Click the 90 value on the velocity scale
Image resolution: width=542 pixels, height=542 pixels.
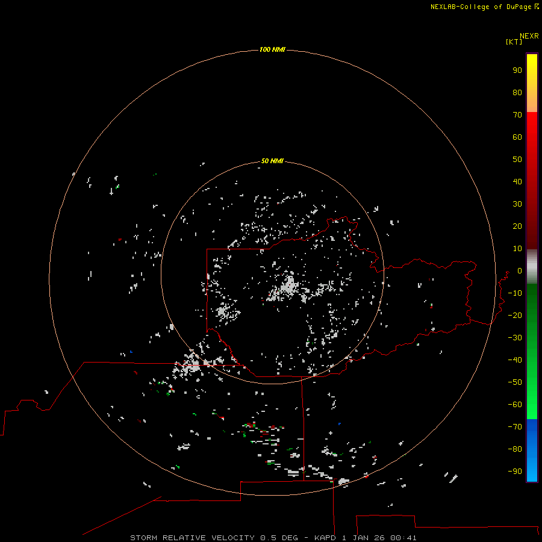tap(517, 70)
